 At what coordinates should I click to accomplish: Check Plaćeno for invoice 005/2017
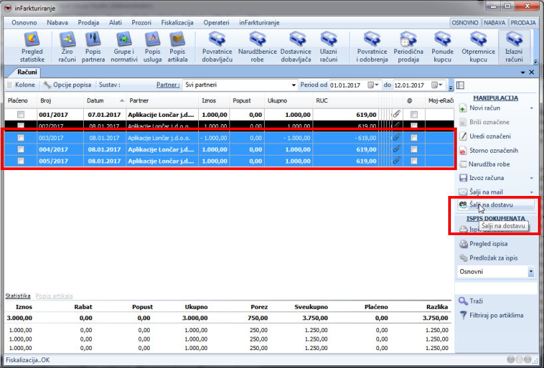click(21, 161)
